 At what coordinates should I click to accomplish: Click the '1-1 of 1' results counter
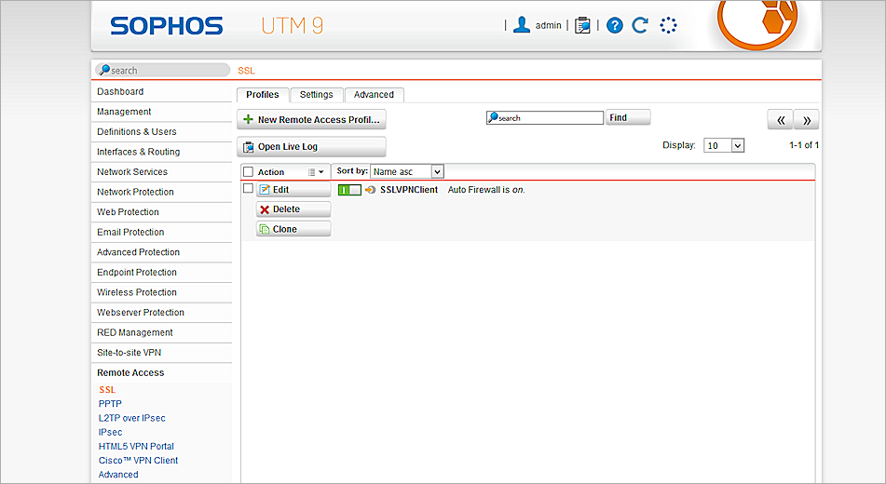tap(803, 145)
